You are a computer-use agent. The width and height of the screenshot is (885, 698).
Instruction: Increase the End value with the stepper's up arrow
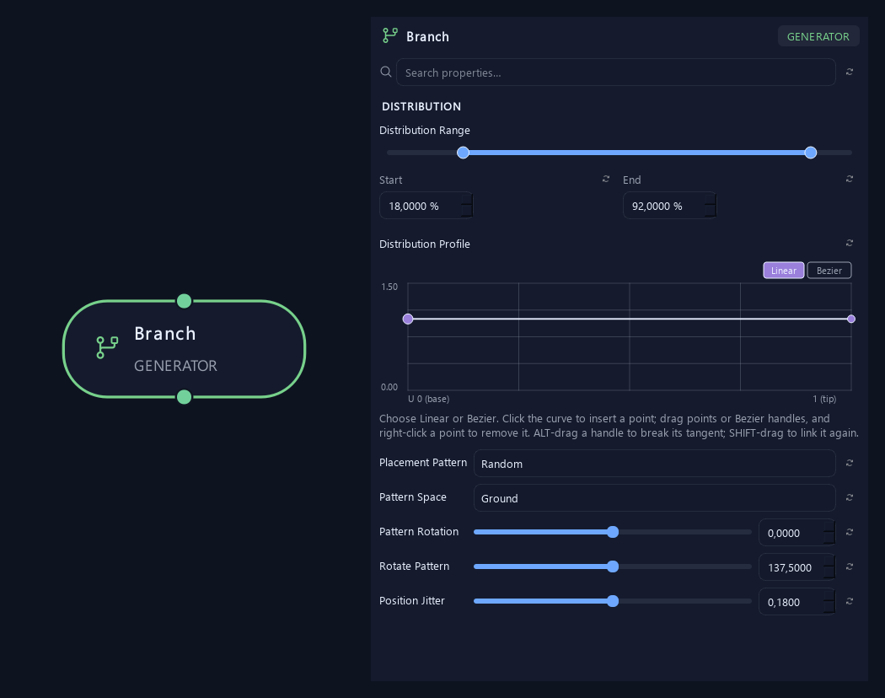point(710,199)
